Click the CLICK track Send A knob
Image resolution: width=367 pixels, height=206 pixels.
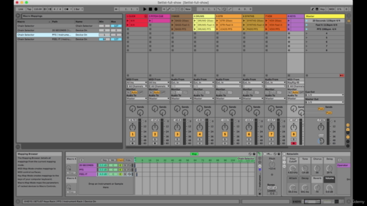(132, 108)
